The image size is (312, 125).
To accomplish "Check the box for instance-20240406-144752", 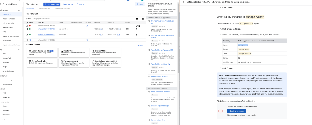I will (27, 26).
